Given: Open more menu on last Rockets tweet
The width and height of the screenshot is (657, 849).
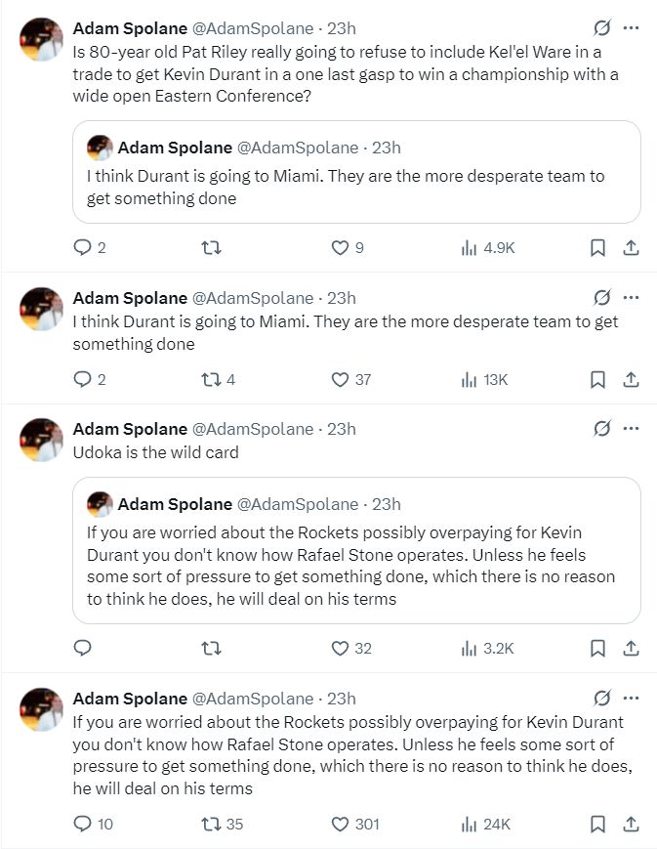Looking at the screenshot, I should coord(632,699).
